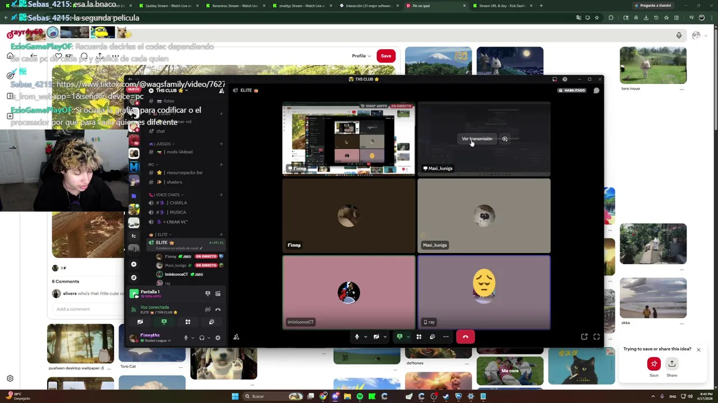Open the mods-l4dead channel
The height and width of the screenshot is (403, 718).
(186, 152)
